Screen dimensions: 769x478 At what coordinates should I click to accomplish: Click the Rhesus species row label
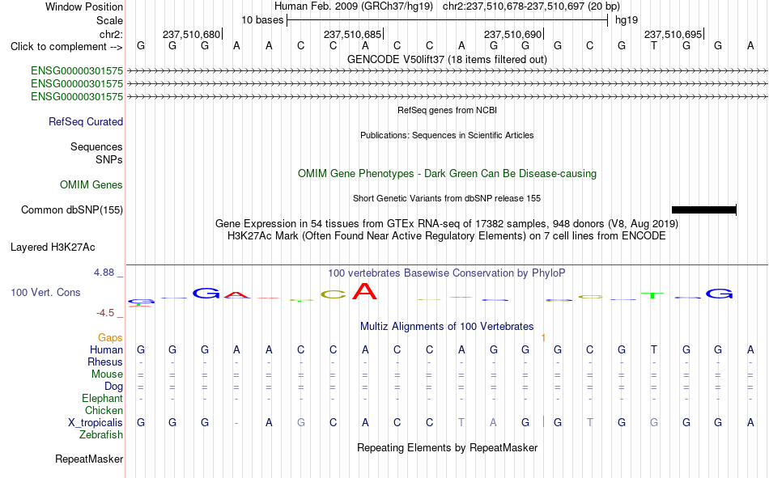tap(105, 362)
